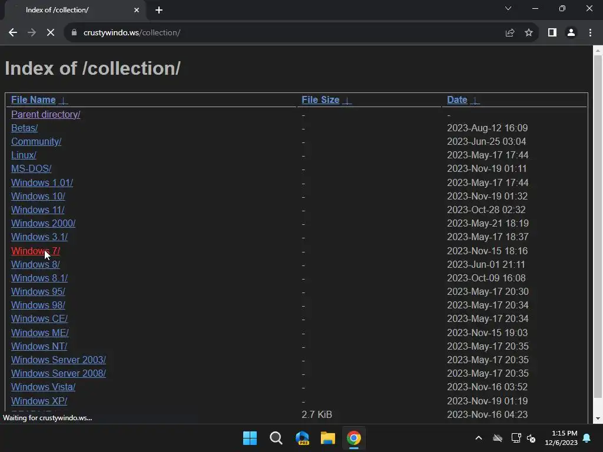Open the Windows 8.1 folder
This screenshot has height=452, width=603.
point(39,278)
